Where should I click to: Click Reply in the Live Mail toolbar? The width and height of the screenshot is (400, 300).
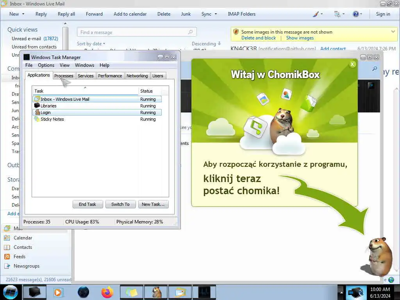41,14
